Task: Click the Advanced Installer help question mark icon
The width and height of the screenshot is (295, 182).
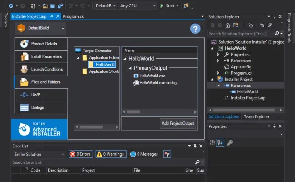Action: click(x=195, y=29)
